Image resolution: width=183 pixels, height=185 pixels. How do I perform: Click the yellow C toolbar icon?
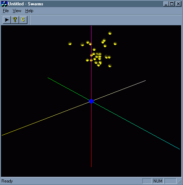pyautogui.click(x=23, y=20)
